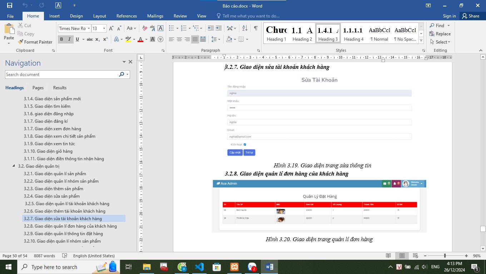Collapse the 3.2. Giao diện quản trị heading
The height and width of the screenshot is (274, 486).
point(14,166)
